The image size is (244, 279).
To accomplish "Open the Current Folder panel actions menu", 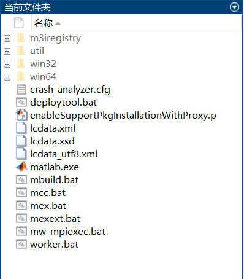I will [x=234, y=7].
